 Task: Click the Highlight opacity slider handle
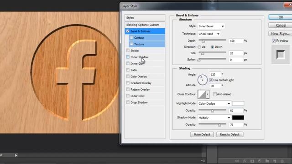click(x=212, y=111)
